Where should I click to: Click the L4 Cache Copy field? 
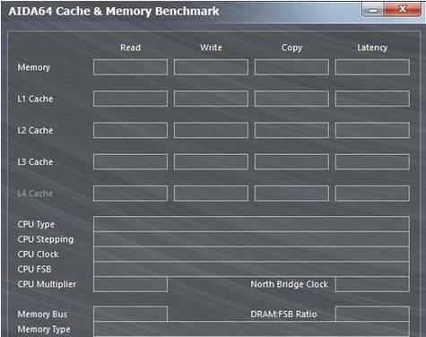click(291, 194)
